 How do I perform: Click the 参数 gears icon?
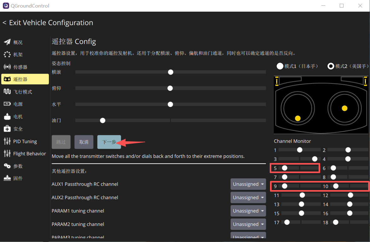(7, 166)
